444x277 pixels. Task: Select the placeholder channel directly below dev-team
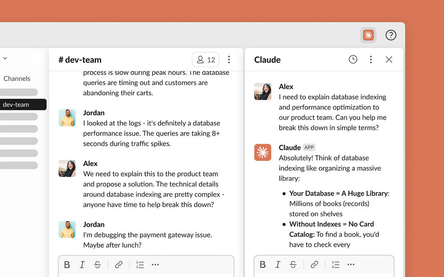point(19,117)
